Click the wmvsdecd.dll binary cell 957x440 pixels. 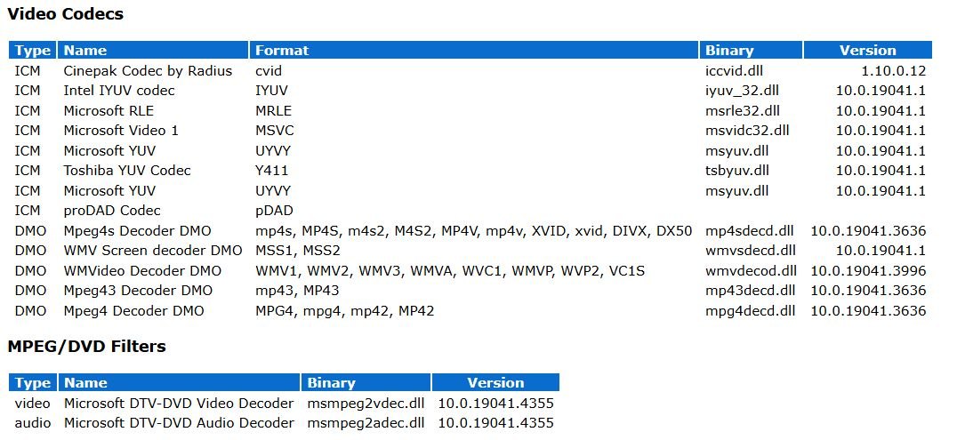point(750,250)
